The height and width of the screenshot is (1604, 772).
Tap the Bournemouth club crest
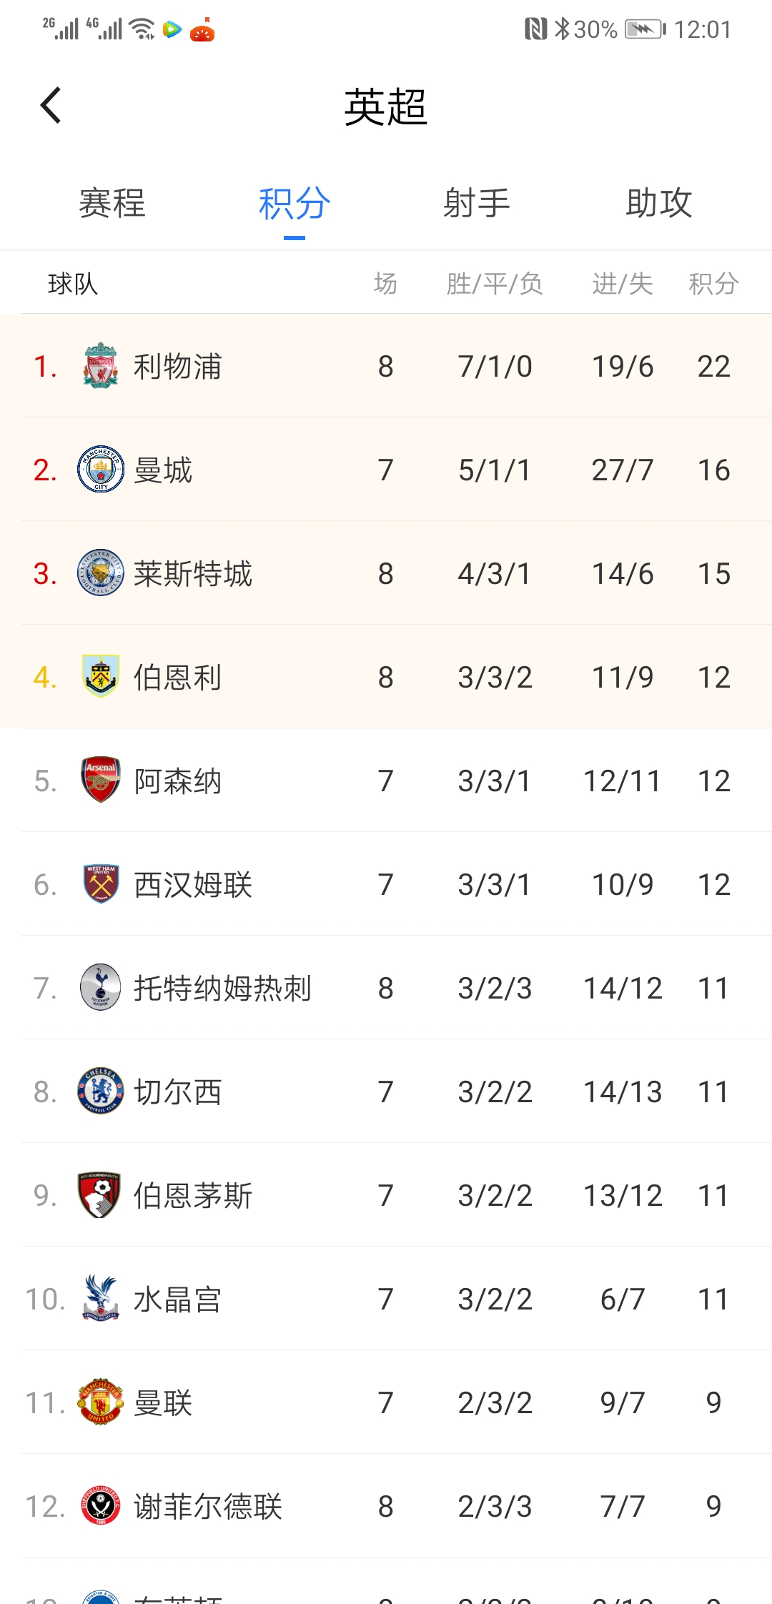coord(100,1195)
